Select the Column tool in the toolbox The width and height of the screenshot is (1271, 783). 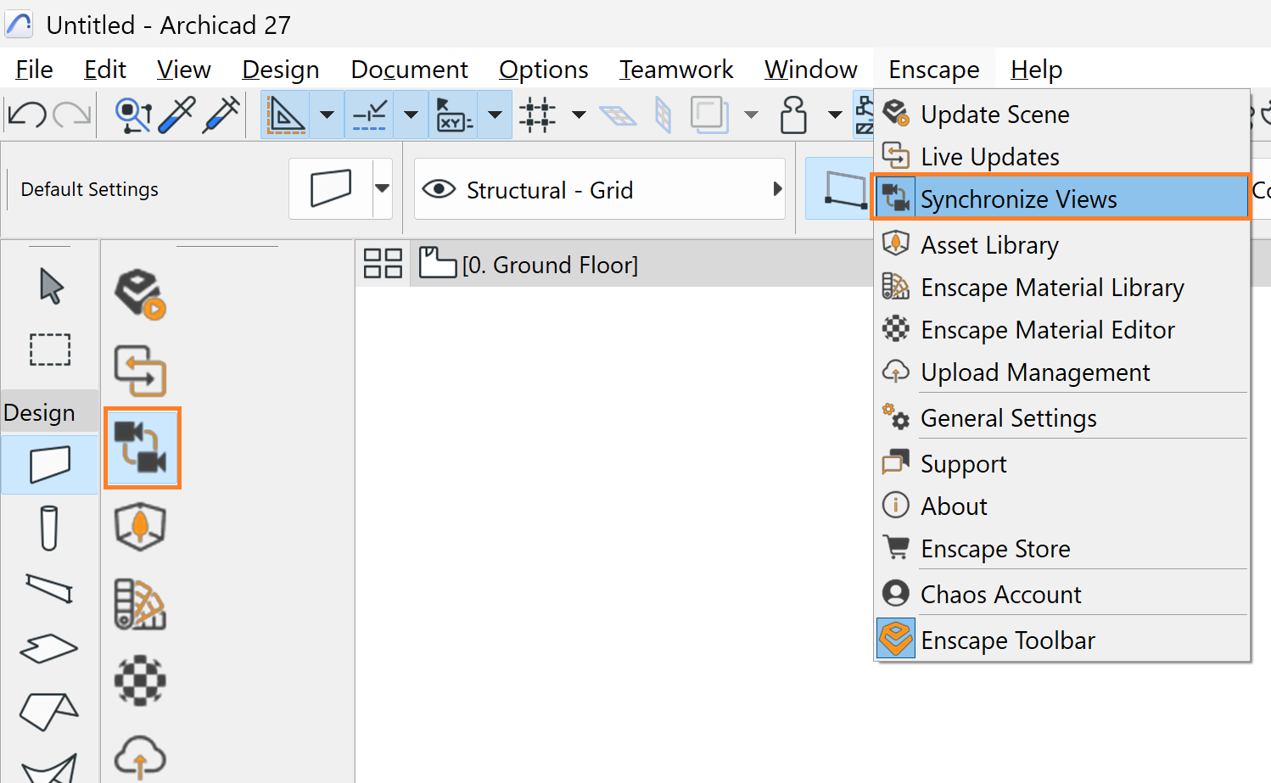[x=49, y=529]
